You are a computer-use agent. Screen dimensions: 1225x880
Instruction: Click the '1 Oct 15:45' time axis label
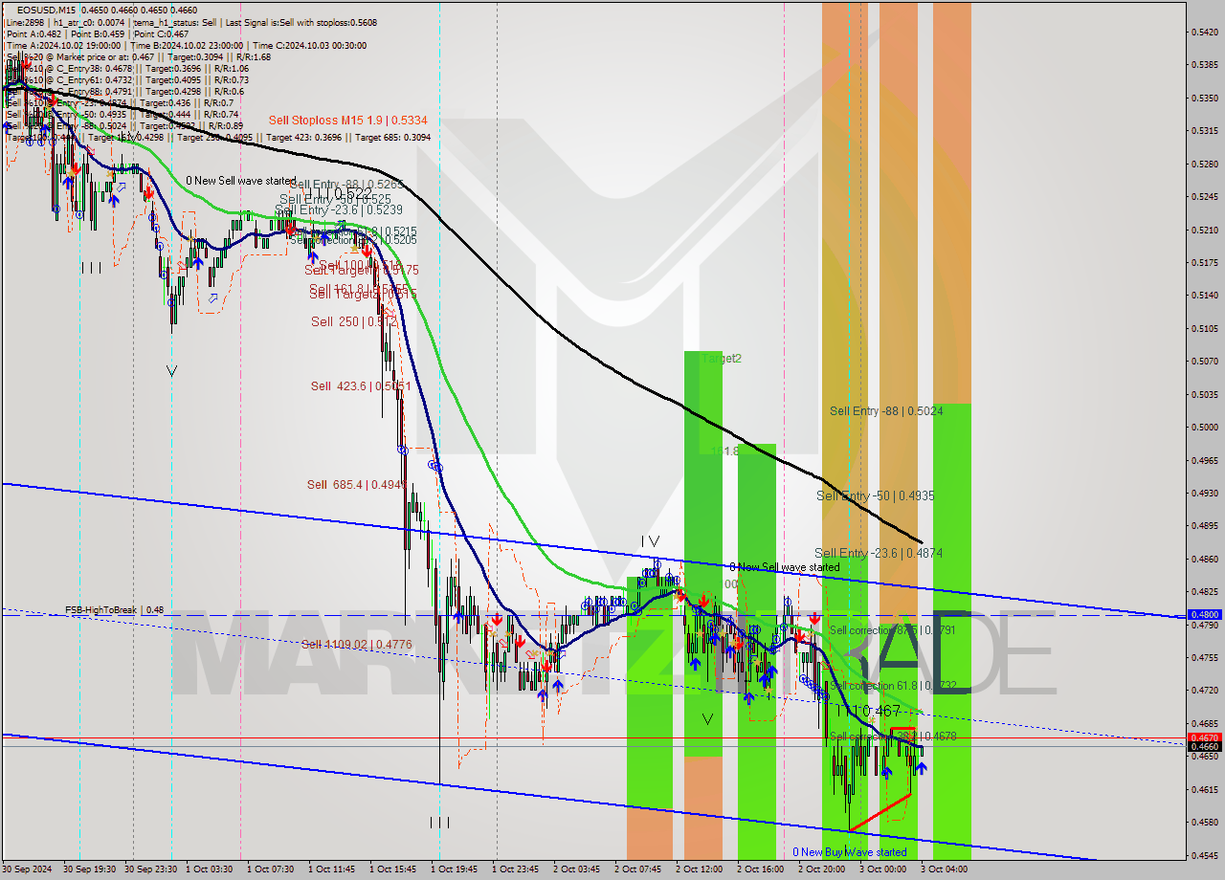pos(392,869)
